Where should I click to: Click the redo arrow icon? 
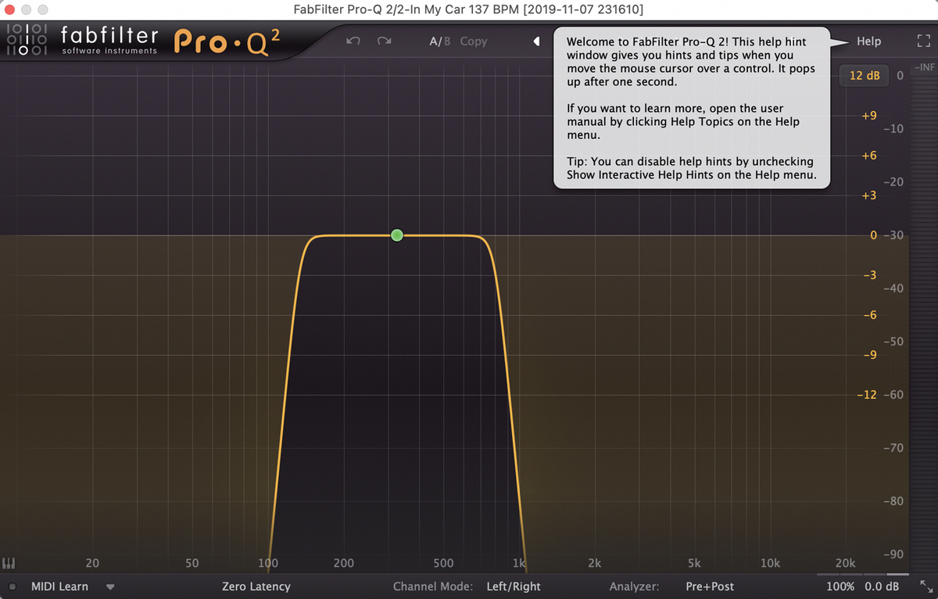click(x=384, y=41)
